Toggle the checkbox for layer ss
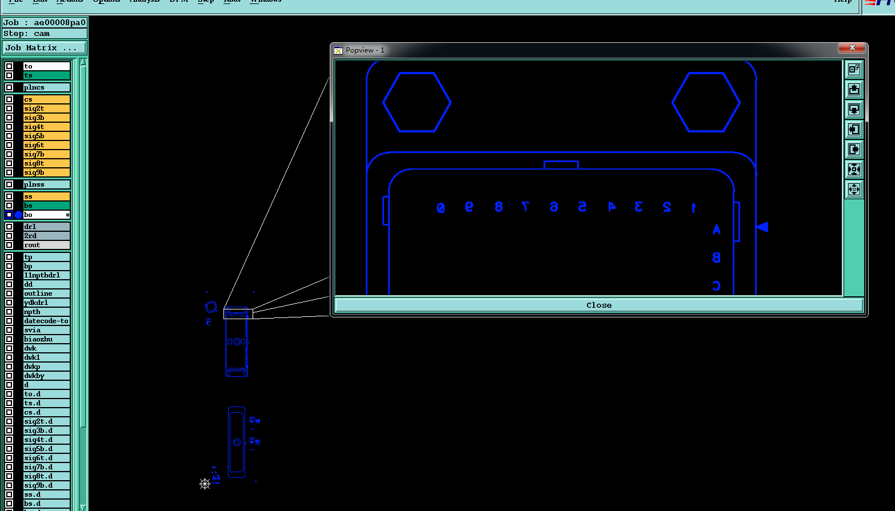 [9, 196]
